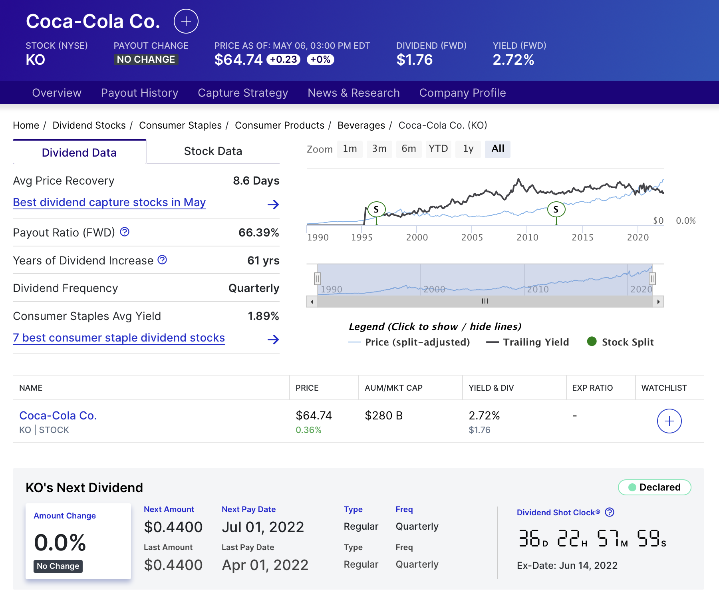Click the arrow icon beside dividend capture stocks link
Screen dimensions: 719x596
tap(273, 205)
